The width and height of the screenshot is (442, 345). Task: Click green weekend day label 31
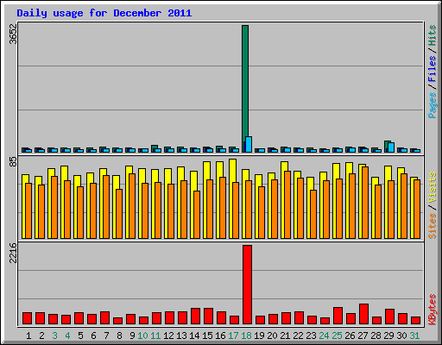[x=414, y=336]
